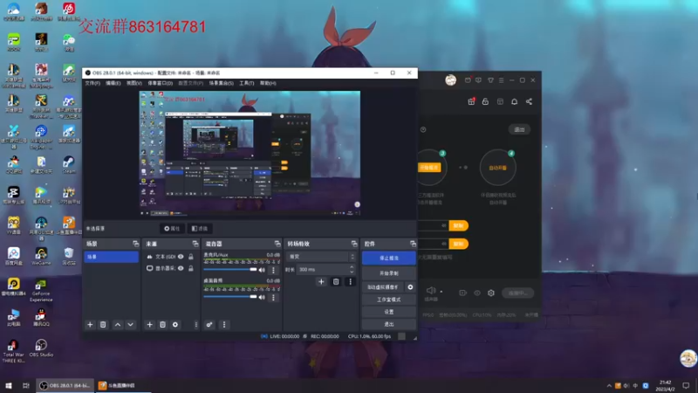
Task: Toggle the lock on the 文本 (GDI+) source
Action: (191, 257)
